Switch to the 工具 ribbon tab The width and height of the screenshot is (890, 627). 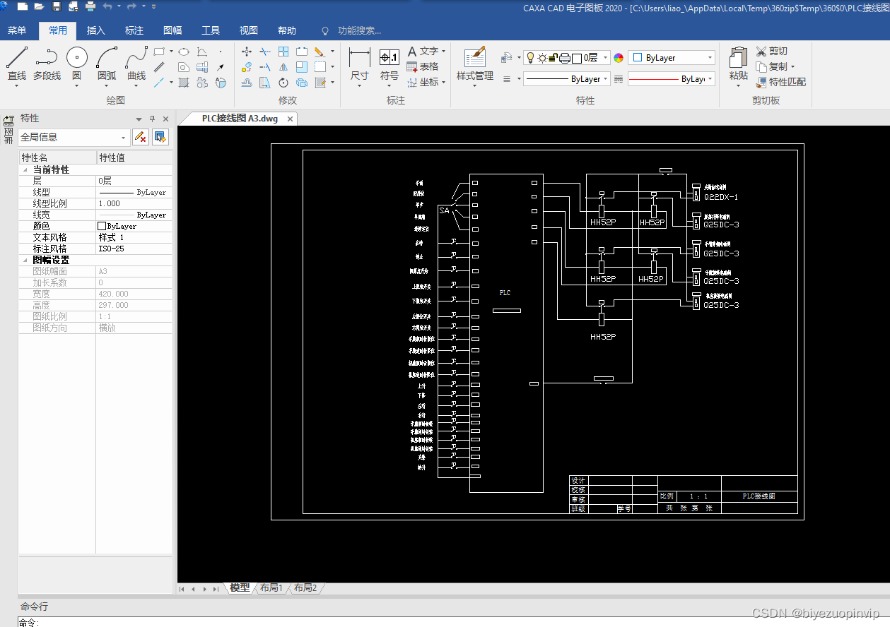[211, 30]
